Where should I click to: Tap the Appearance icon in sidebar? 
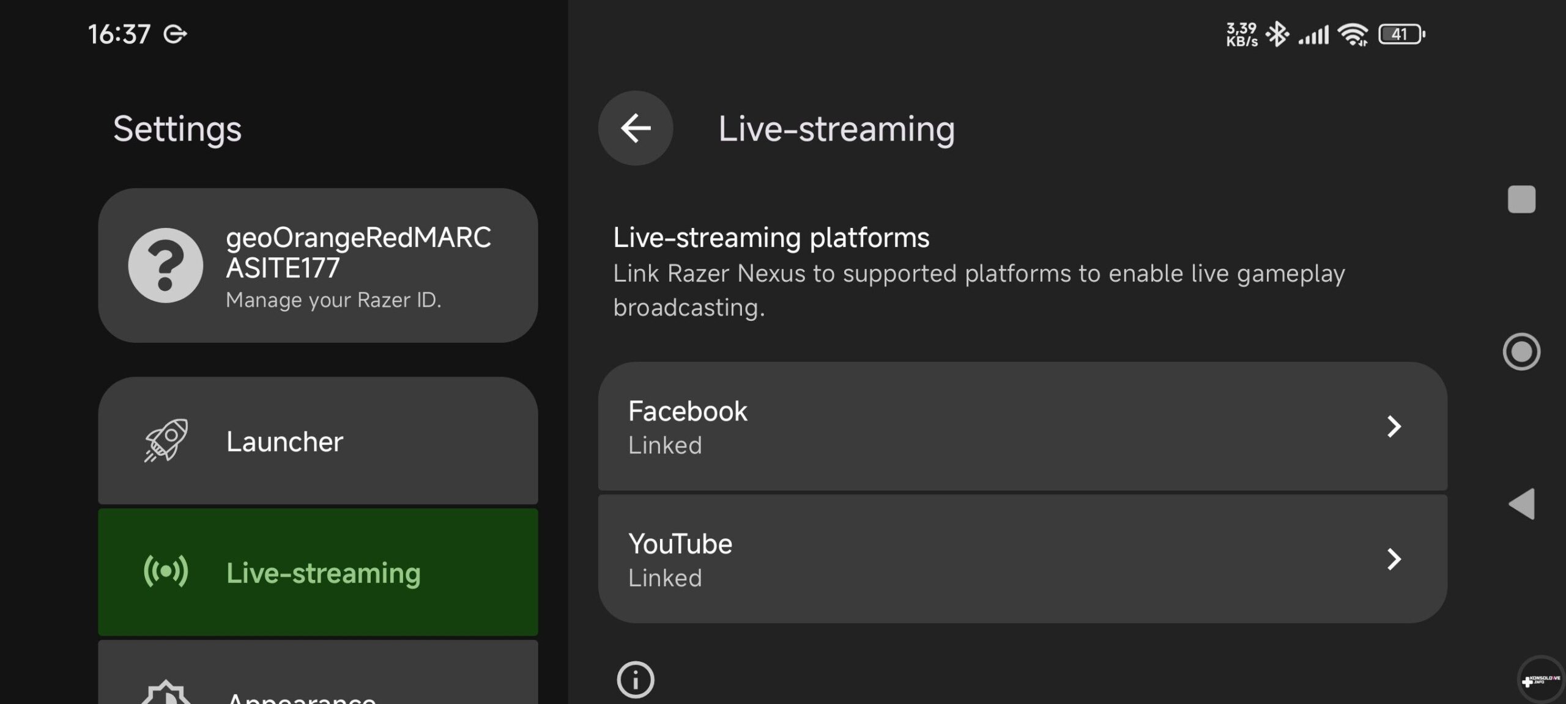[166, 694]
